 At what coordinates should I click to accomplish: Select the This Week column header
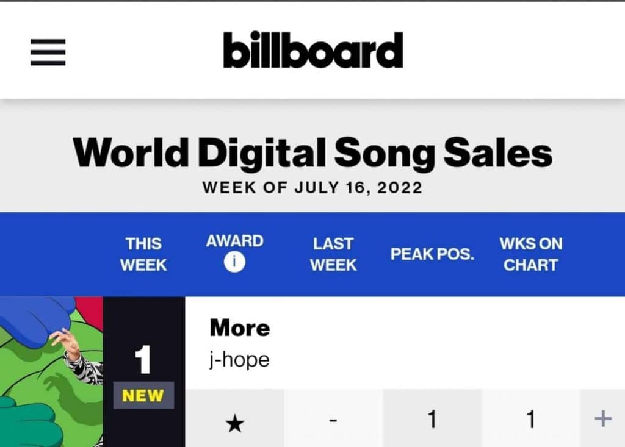tap(143, 254)
